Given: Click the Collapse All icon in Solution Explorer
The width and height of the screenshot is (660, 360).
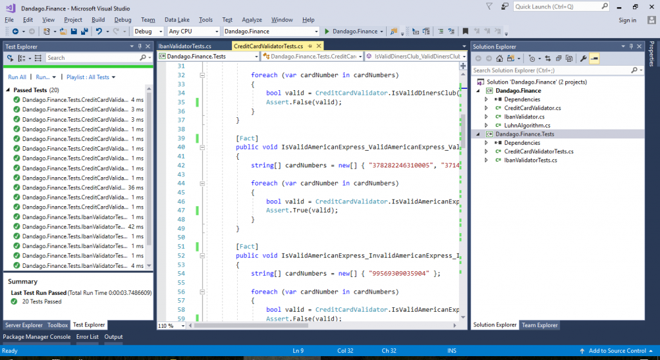Looking at the screenshot, I should click(x=559, y=59).
